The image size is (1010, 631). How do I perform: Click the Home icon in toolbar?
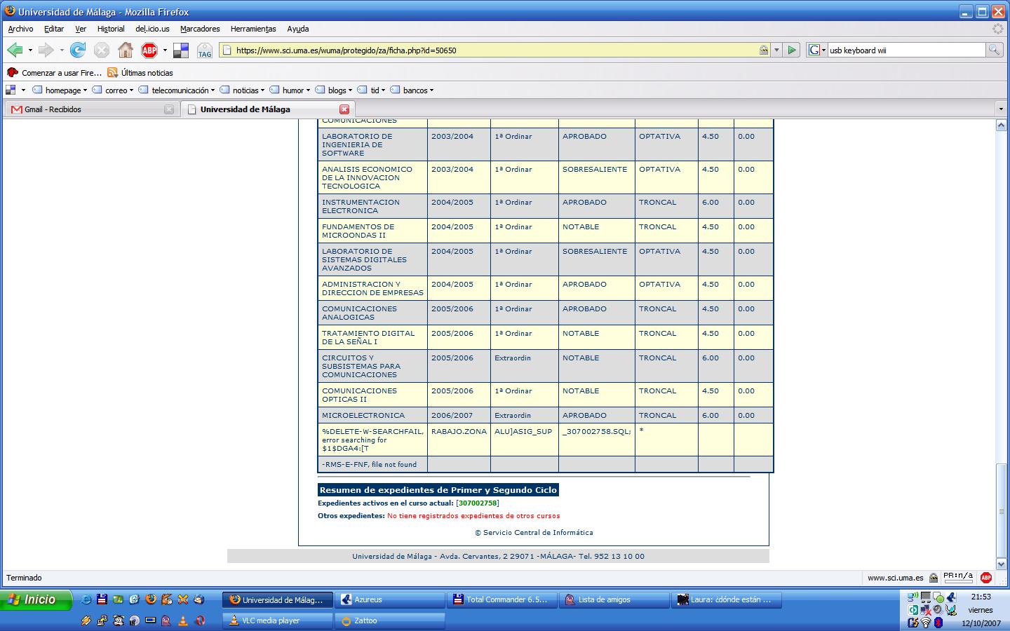point(126,50)
